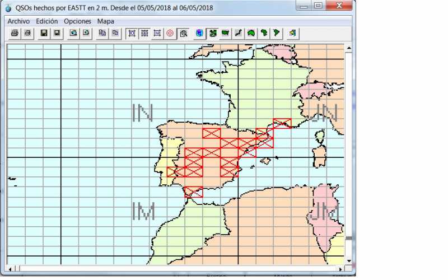Select the magnifier zoom tool
The height and width of the screenshot is (280, 448).
pos(183,33)
